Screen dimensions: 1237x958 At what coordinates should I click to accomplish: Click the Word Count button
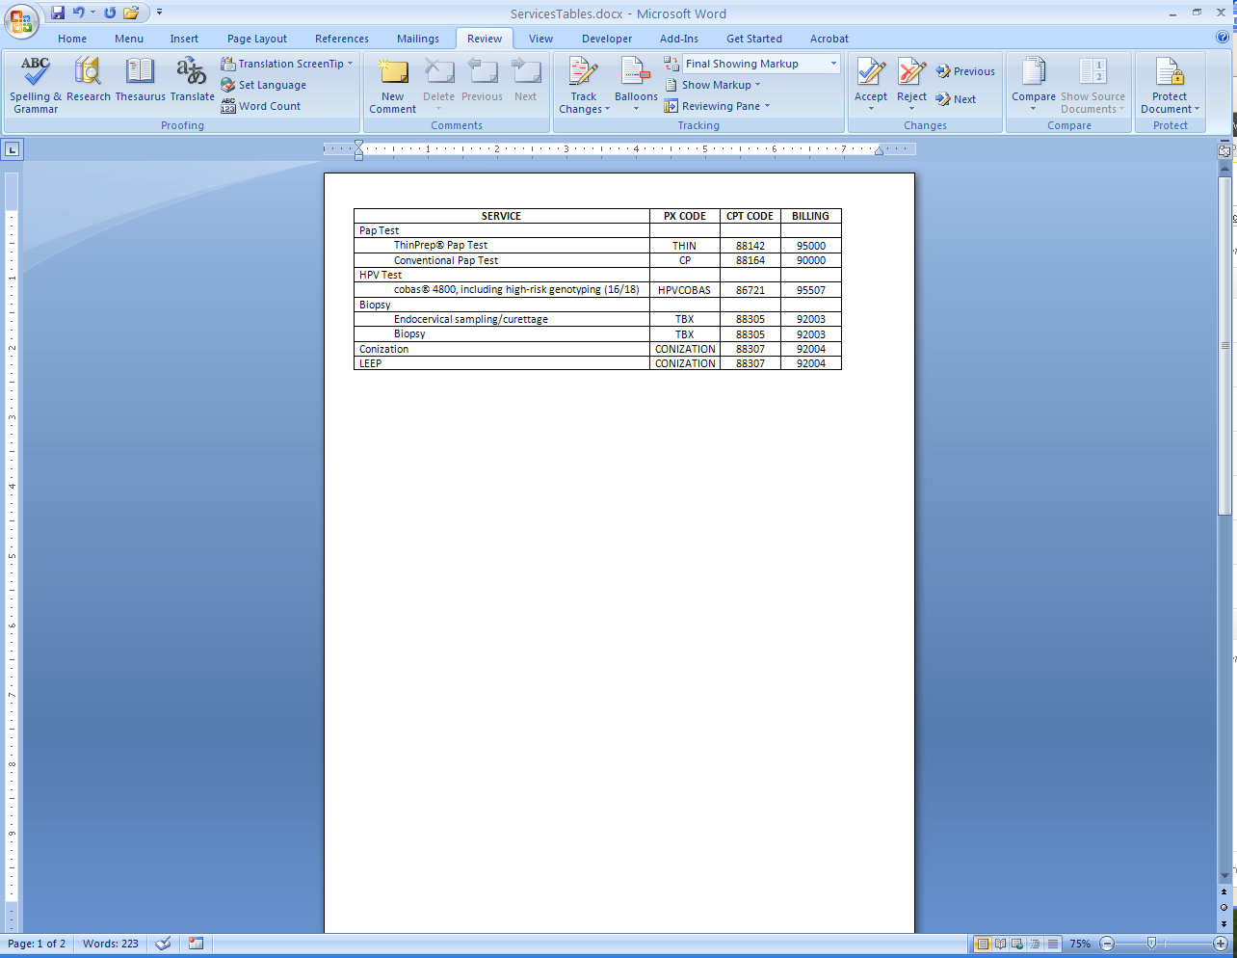[x=269, y=106]
